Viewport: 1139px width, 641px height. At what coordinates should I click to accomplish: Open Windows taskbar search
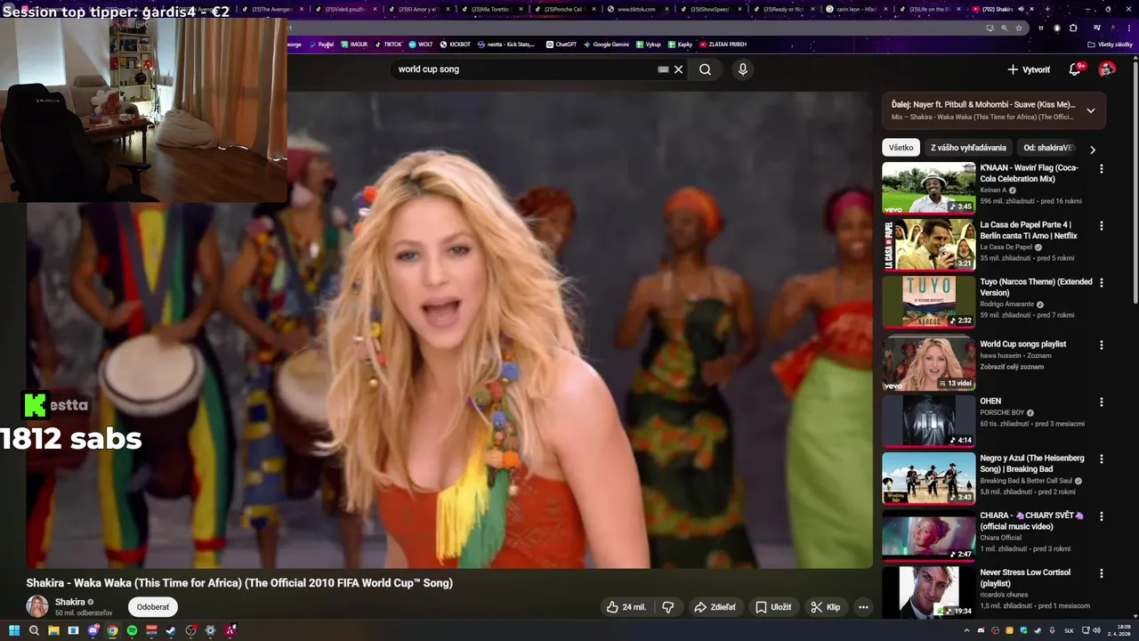[34, 630]
